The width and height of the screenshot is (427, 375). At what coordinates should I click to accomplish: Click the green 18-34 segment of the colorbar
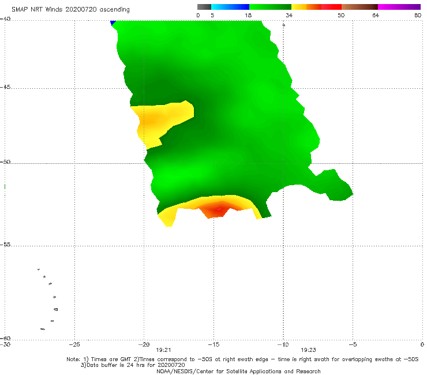click(x=270, y=7)
